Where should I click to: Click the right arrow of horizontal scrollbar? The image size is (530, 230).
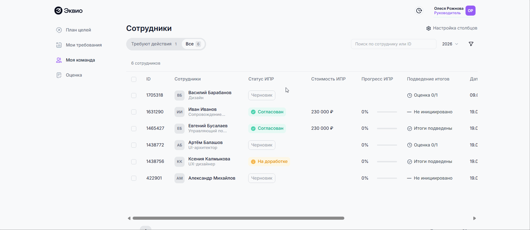[x=474, y=218]
